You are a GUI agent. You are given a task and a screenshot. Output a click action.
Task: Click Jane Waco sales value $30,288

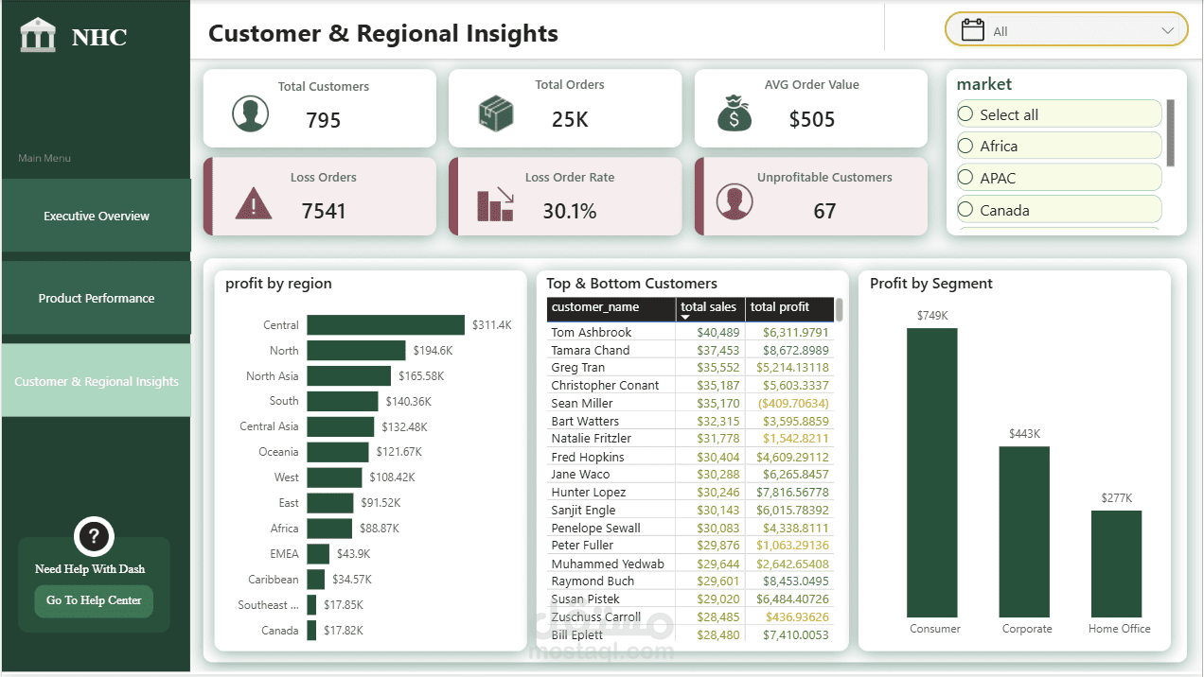tap(719, 474)
